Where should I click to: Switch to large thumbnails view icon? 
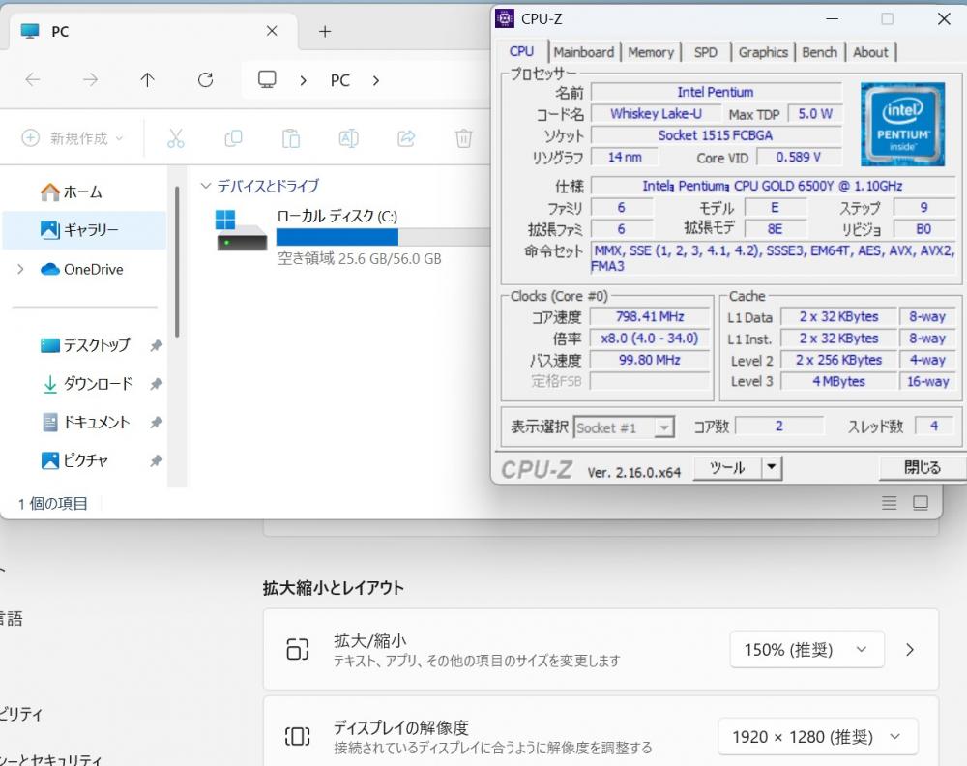click(921, 503)
